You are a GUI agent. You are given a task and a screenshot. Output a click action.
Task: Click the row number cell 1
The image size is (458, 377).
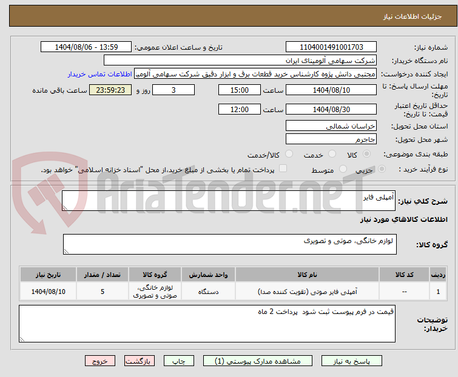point(438,292)
